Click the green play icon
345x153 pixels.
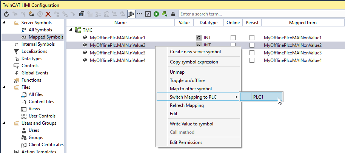(x=156, y=14)
